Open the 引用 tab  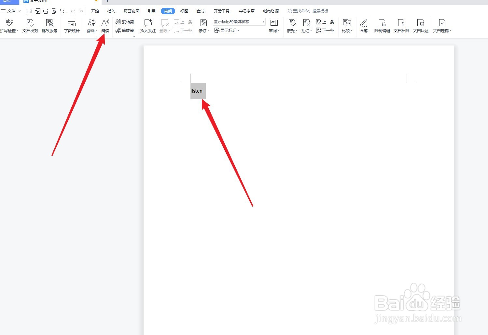[x=152, y=11]
